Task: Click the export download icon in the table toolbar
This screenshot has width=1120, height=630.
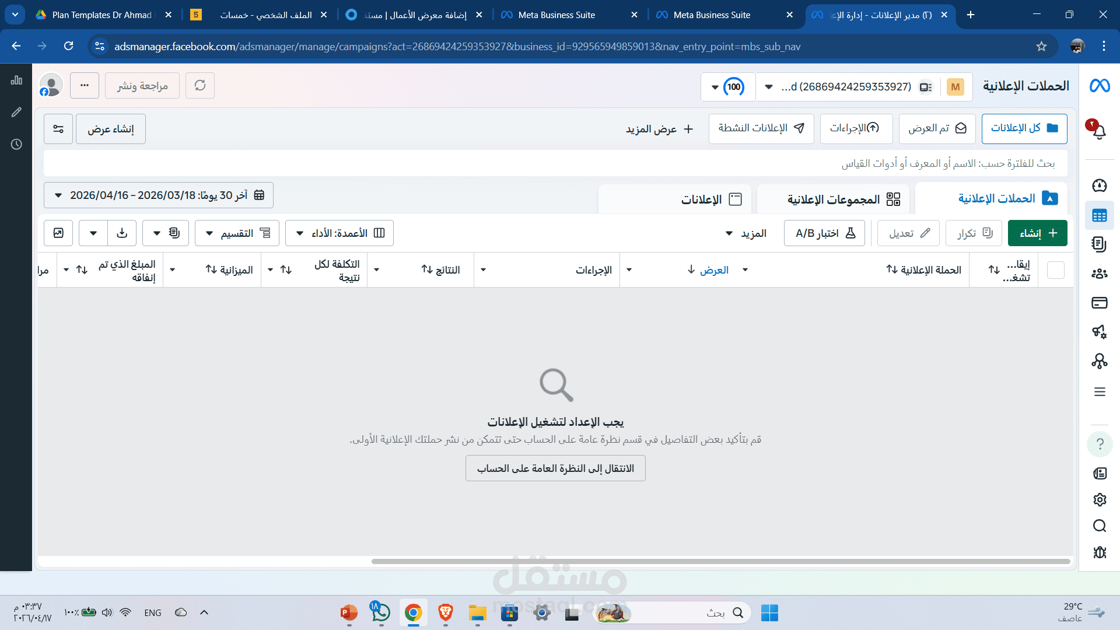Action: [x=122, y=233]
